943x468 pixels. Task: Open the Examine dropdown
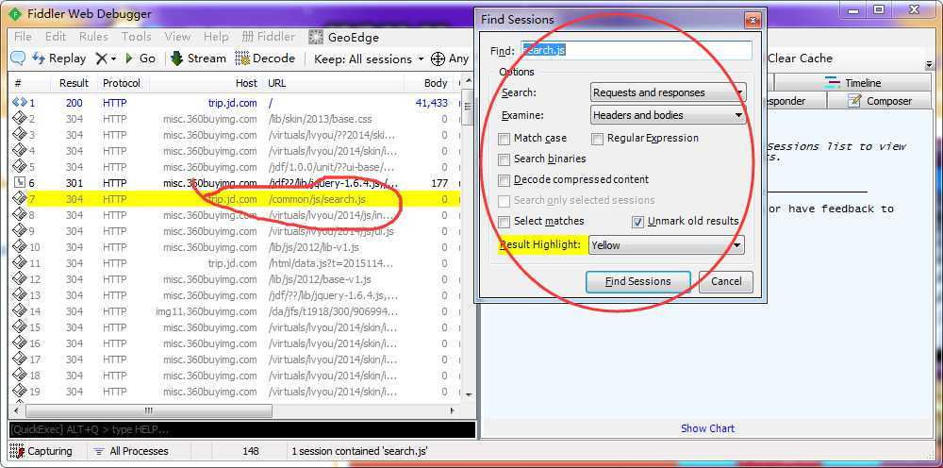pos(669,115)
